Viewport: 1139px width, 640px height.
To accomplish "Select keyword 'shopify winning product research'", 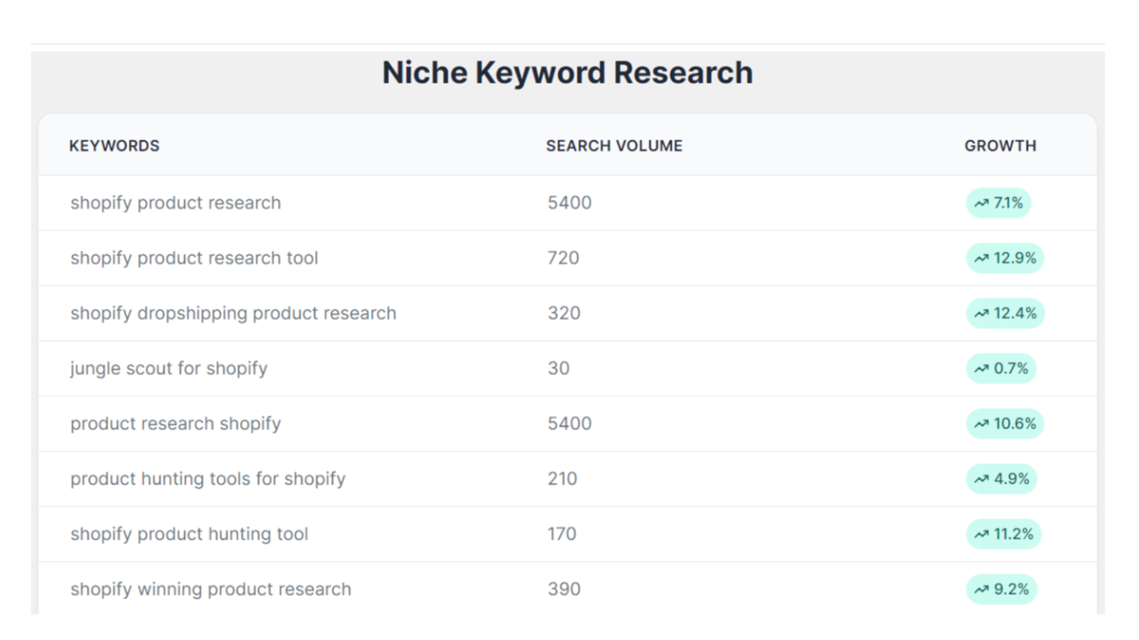I will 211,588.
